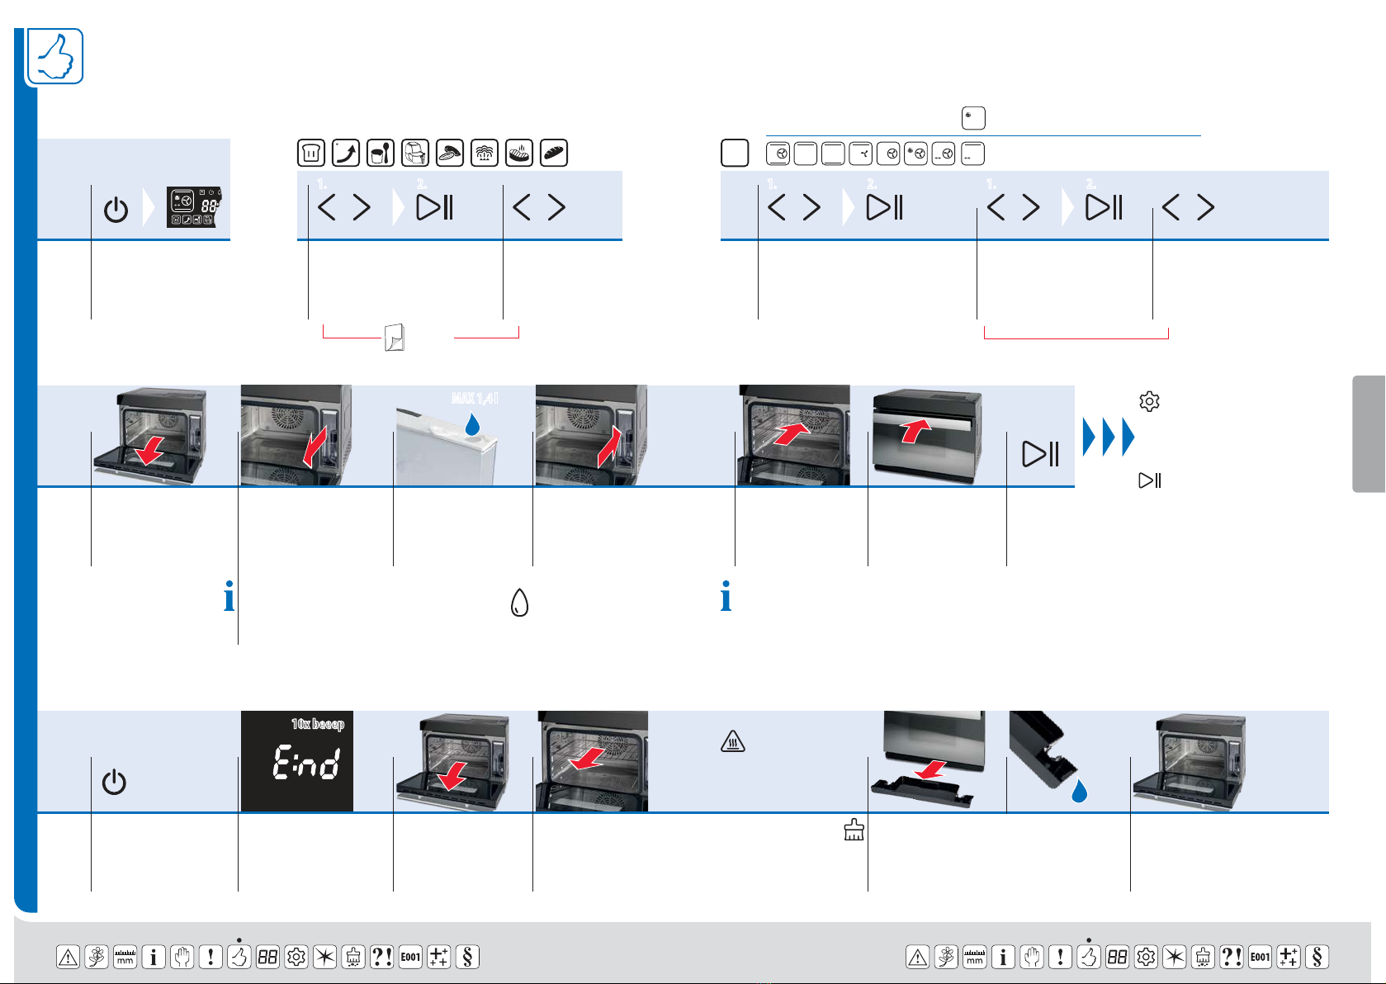Click the empty square box before mode icons

[735, 153]
